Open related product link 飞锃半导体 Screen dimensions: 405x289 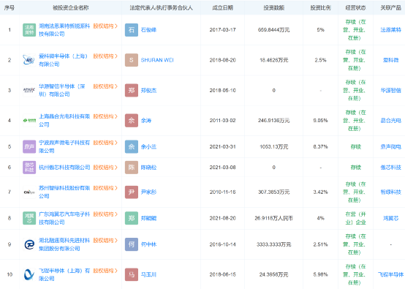pyautogui.click(x=390, y=274)
